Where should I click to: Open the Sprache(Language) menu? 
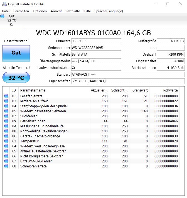(x=109, y=11)
